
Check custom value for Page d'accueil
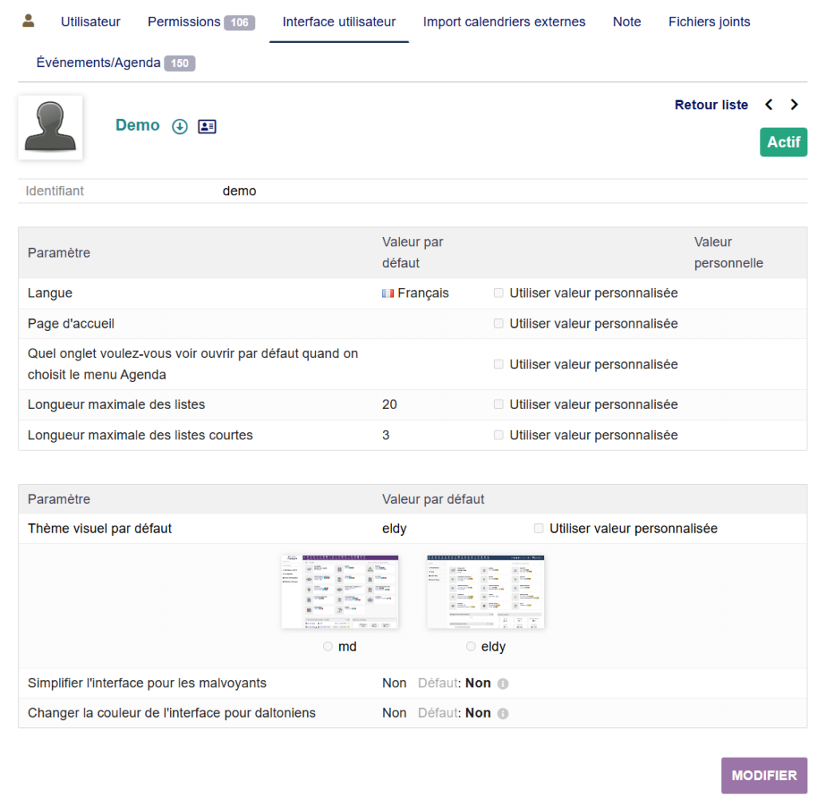click(x=499, y=323)
